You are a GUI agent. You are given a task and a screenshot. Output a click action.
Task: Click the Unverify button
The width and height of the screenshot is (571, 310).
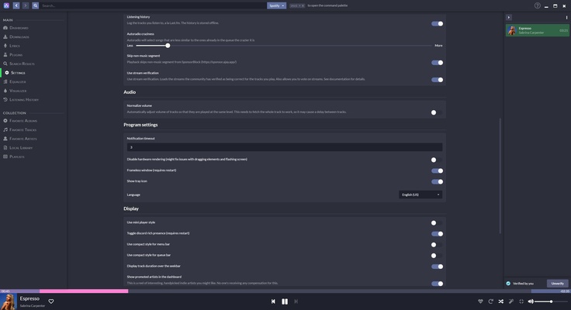(557, 284)
